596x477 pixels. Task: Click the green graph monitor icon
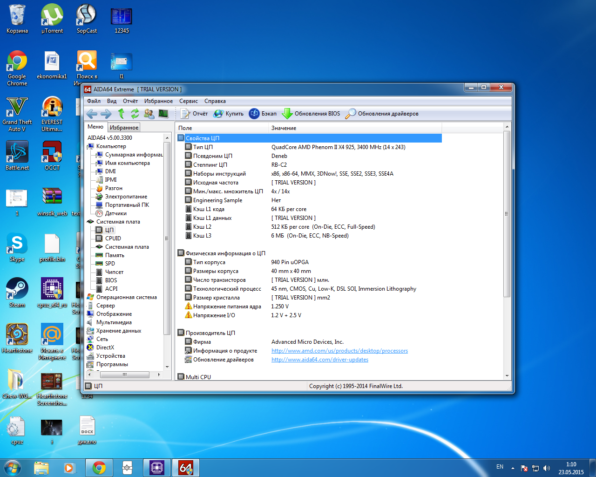pyautogui.click(x=163, y=114)
